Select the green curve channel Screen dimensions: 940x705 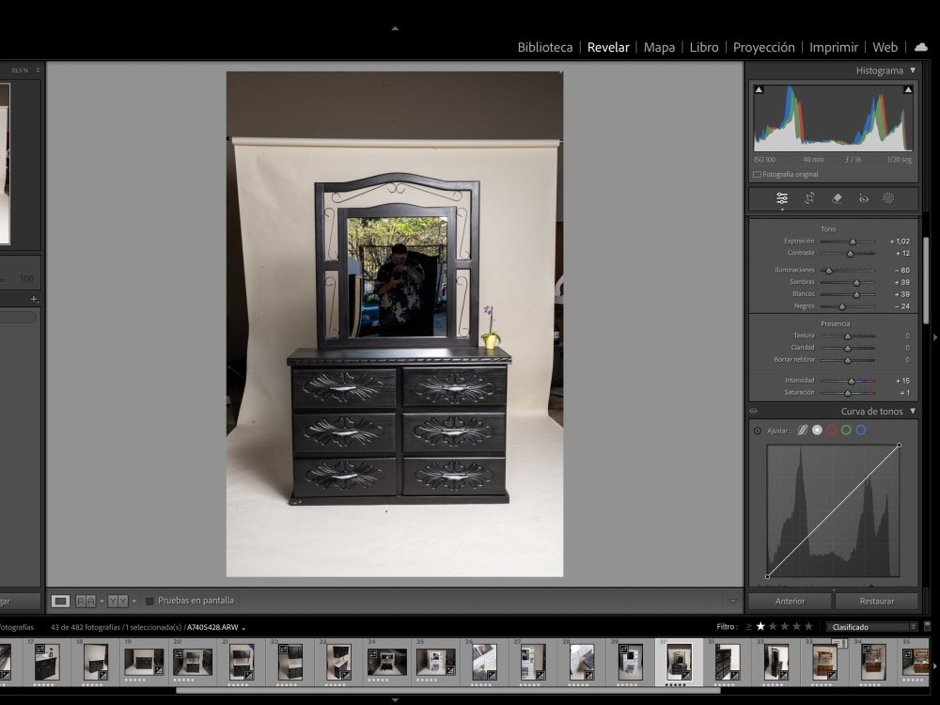coord(846,430)
